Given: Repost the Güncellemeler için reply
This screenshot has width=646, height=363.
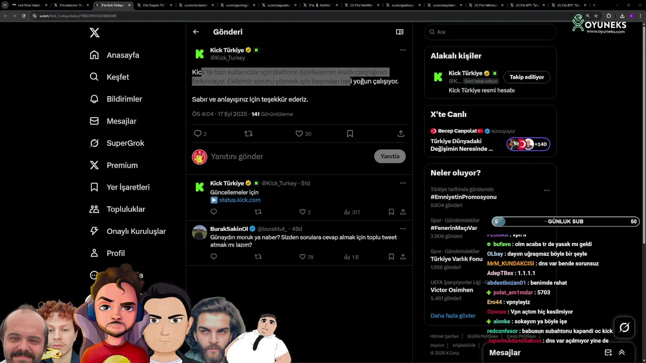Looking at the screenshot, I should [258, 212].
